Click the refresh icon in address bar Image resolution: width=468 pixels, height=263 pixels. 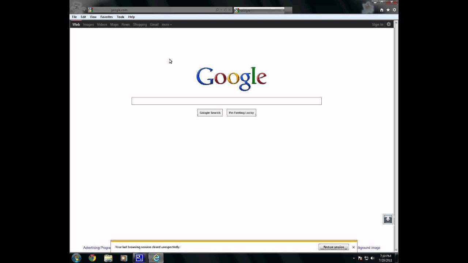click(225, 10)
